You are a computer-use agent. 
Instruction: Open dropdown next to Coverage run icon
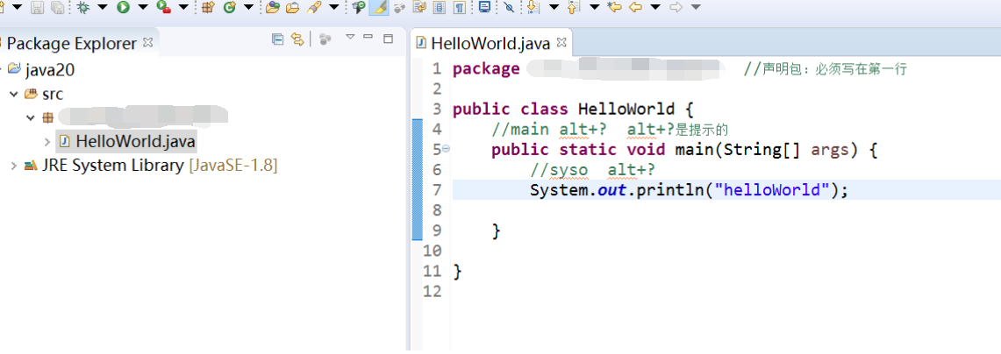tap(183, 8)
